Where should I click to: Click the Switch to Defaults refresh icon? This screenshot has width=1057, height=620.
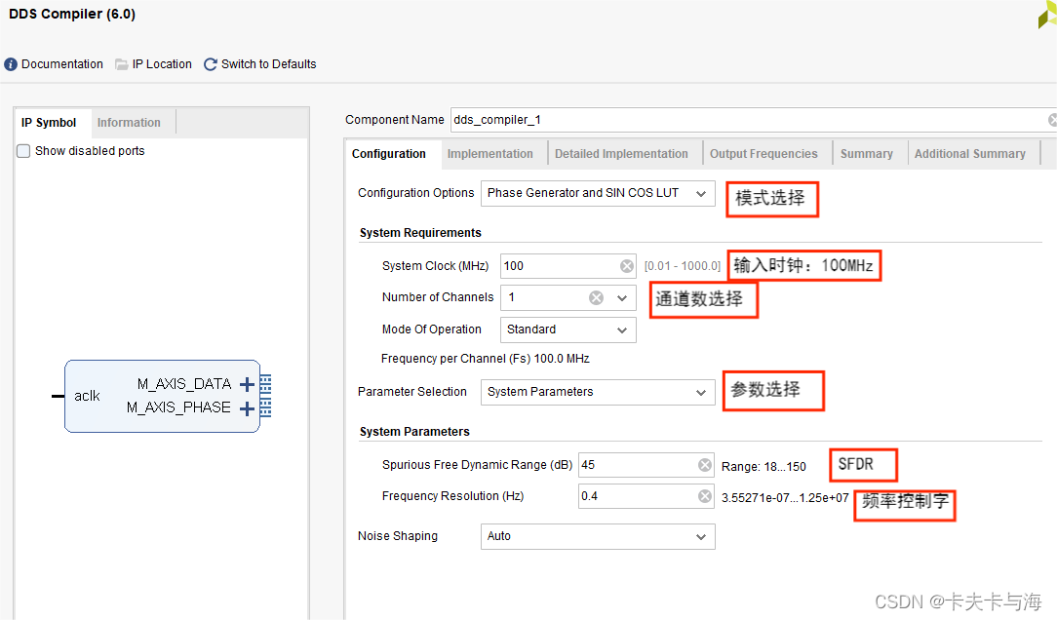211,64
